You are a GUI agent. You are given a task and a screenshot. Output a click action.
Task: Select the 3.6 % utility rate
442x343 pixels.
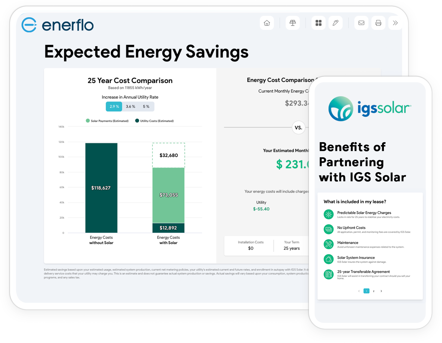click(130, 106)
